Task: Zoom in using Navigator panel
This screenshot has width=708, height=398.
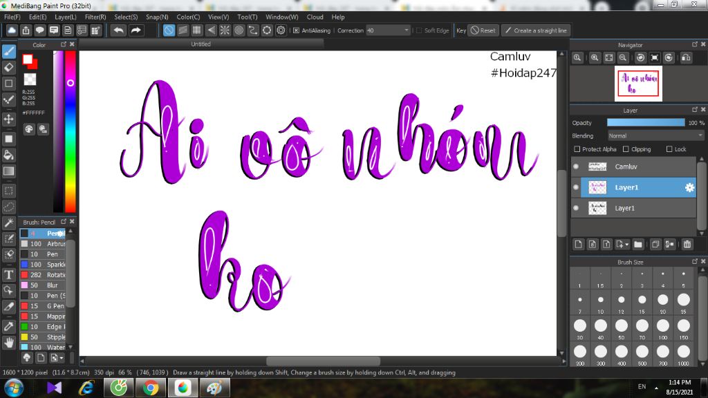Action: tap(595, 58)
